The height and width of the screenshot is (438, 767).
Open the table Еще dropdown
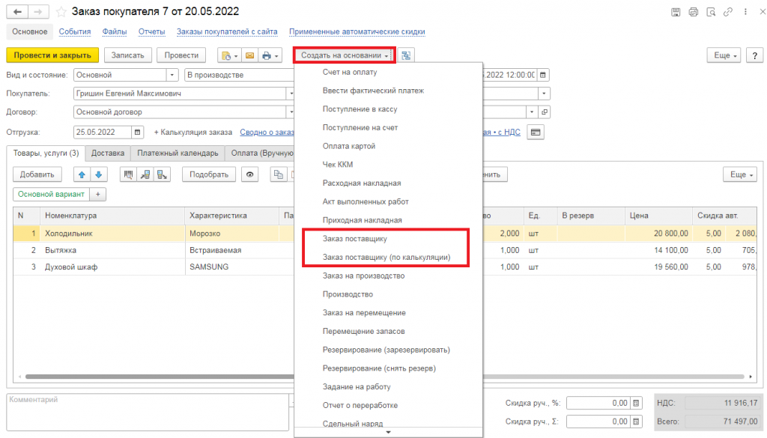click(741, 174)
